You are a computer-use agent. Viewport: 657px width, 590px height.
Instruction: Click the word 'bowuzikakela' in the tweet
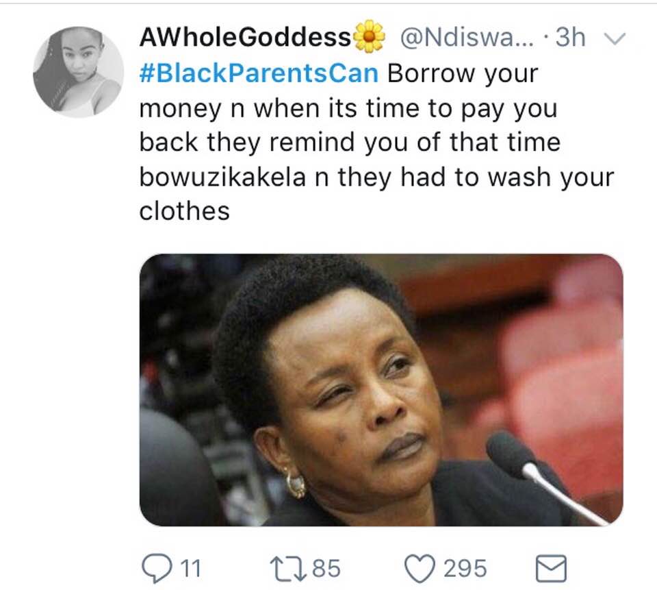tap(222, 177)
